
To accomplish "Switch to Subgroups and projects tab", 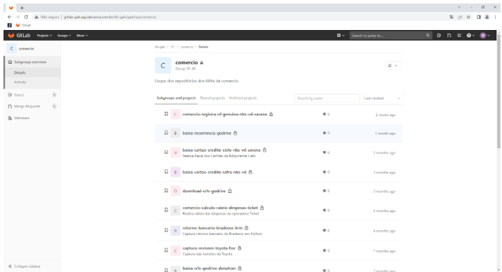I will (176, 98).
